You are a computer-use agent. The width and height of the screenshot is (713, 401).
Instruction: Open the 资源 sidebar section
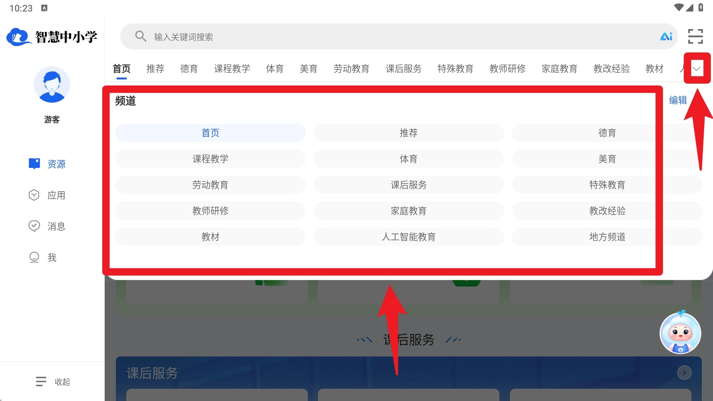48,164
